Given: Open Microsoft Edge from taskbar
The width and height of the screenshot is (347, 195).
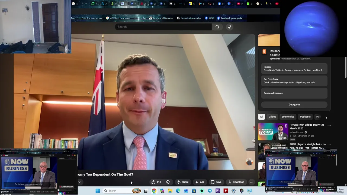Looking at the screenshot, I should click(178, 191).
